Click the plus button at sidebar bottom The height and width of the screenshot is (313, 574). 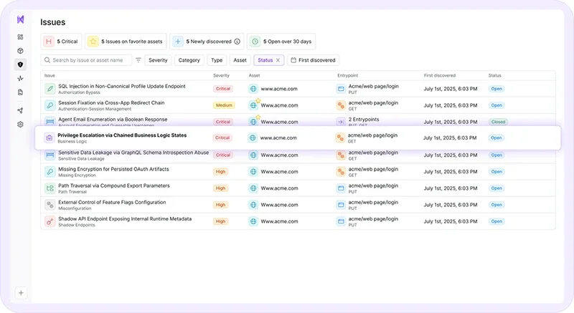(x=21, y=293)
